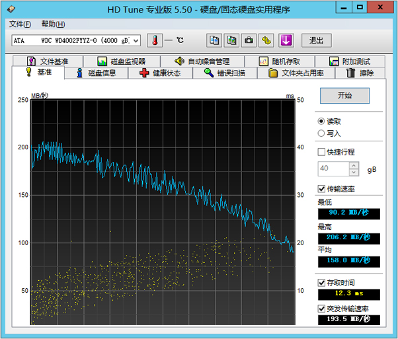Open the 擦除 erase tab
The height and width of the screenshot is (339, 398).
[x=360, y=73]
